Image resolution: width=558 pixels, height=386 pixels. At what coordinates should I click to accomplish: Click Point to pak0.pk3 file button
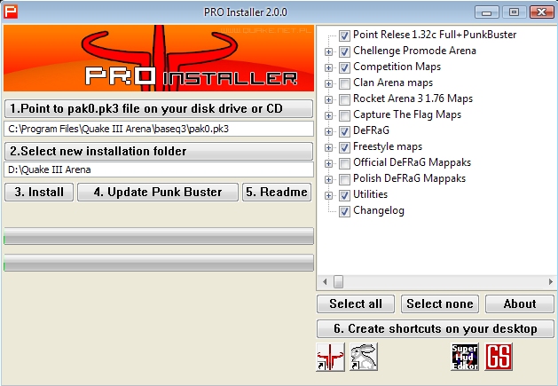coord(159,108)
